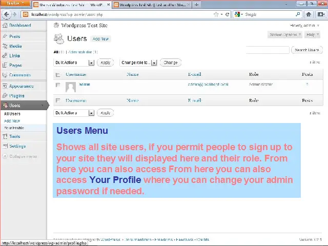
Task: Open the browser home page icon
Action: (309, 14)
